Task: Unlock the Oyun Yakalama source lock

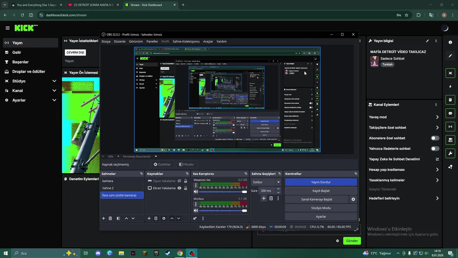Action: [x=185, y=181]
